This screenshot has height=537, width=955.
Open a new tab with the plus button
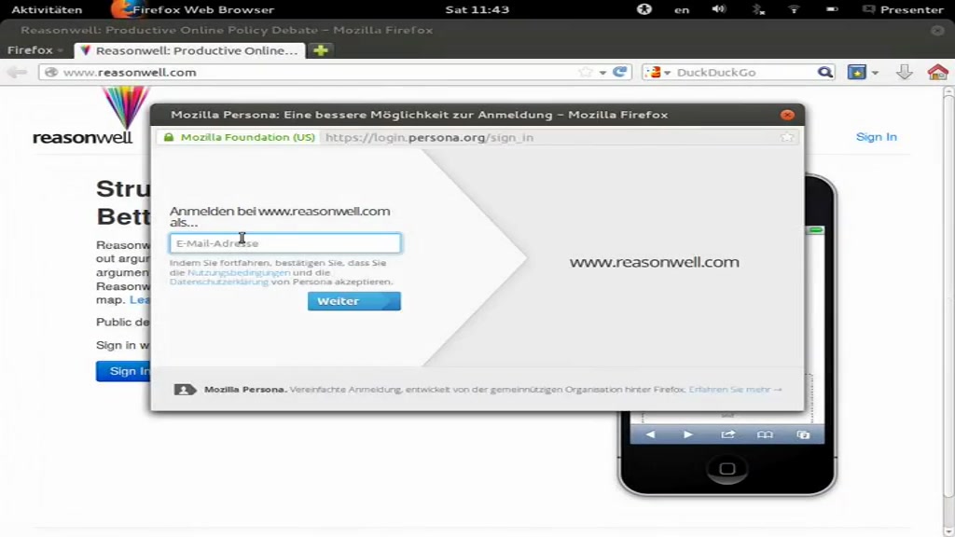(321, 50)
